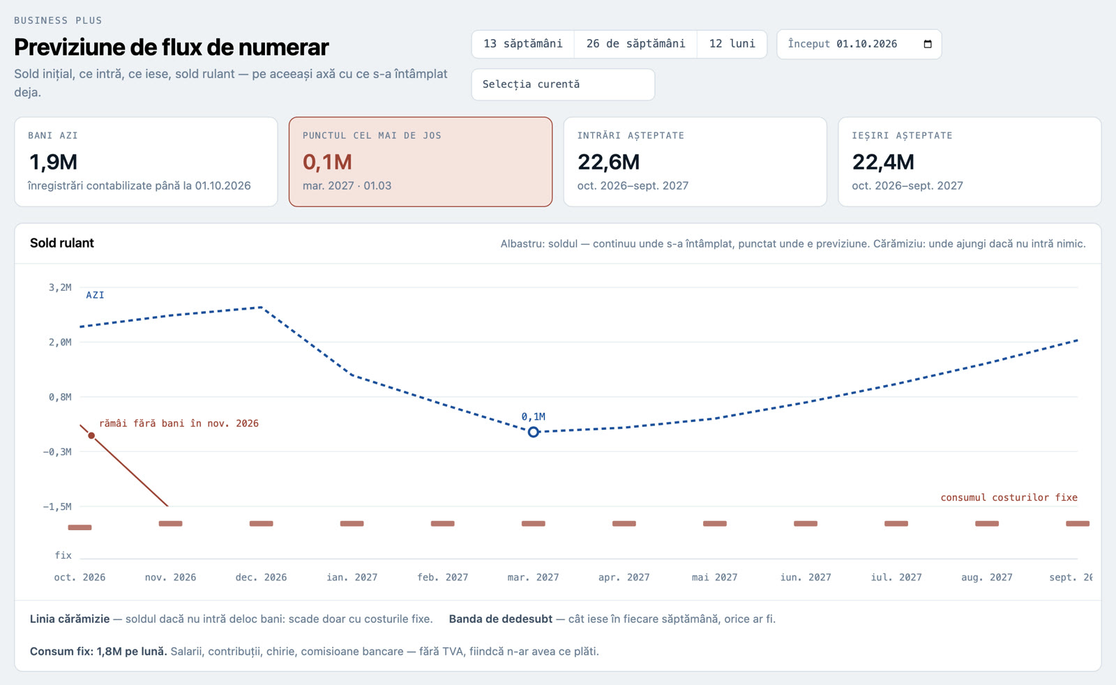Click the fixed cost bar for nov. 2026
This screenshot has width=1116, height=685.
click(x=171, y=523)
